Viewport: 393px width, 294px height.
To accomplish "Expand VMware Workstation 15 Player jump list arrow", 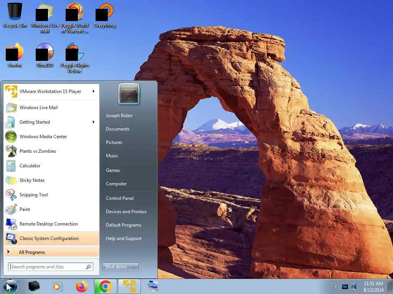I will coord(94,91).
